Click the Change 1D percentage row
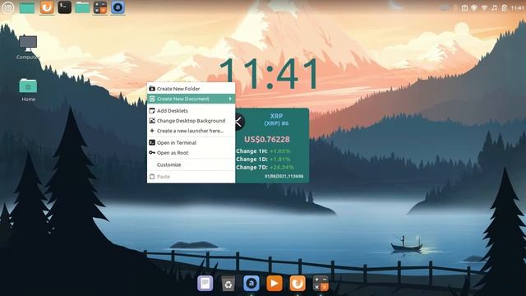The height and width of the screenshot is (296, 526). (x=263, y=159)
